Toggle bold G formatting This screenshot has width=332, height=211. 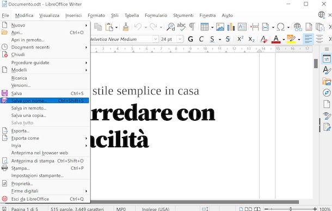190,39
